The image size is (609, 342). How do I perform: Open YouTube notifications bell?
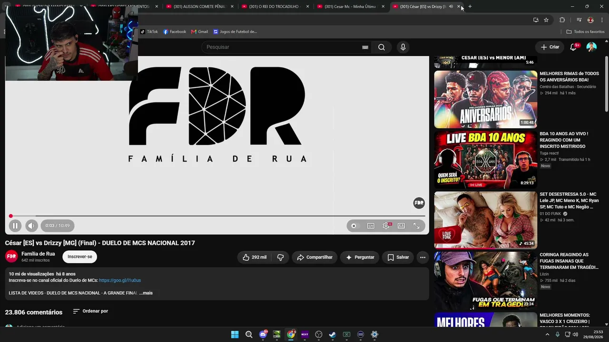[573, 47]
